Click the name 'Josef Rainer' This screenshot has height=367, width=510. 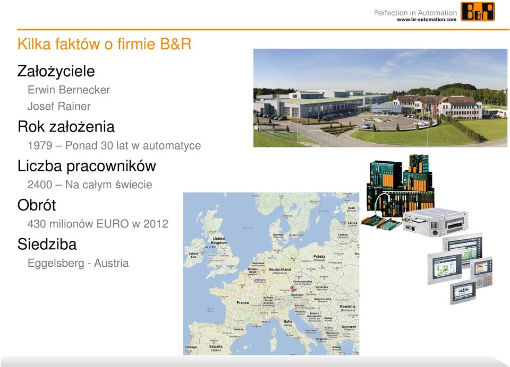59,106
